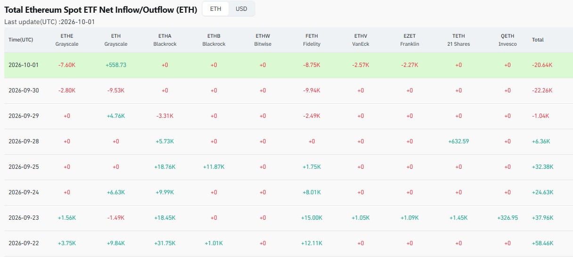Click the EZET Franklin column header
Image resolution: width=573 pixels, height=257 pixels.
coord(409,40)
